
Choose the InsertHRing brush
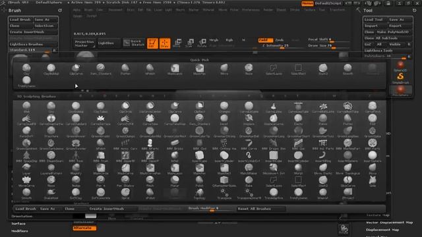[x=323, y=157]
